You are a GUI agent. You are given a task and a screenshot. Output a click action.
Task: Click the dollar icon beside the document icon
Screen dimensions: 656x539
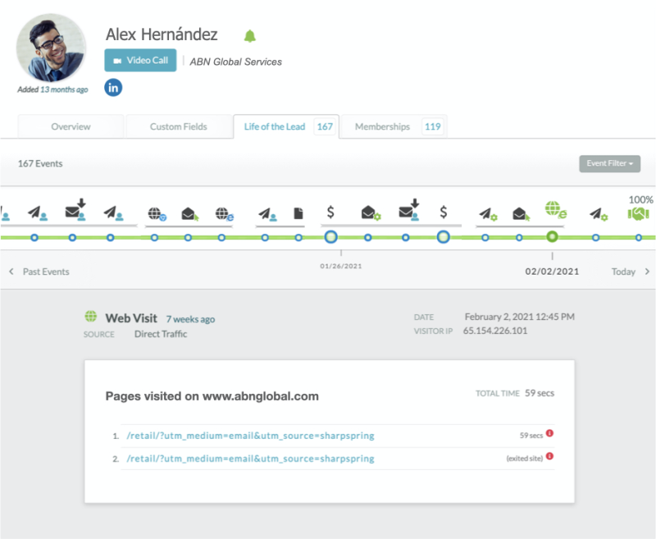(x=330, y=212)
